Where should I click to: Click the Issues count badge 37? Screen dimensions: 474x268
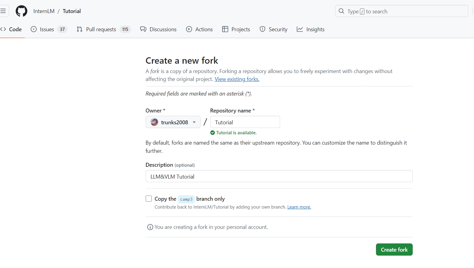click(62, 29)
